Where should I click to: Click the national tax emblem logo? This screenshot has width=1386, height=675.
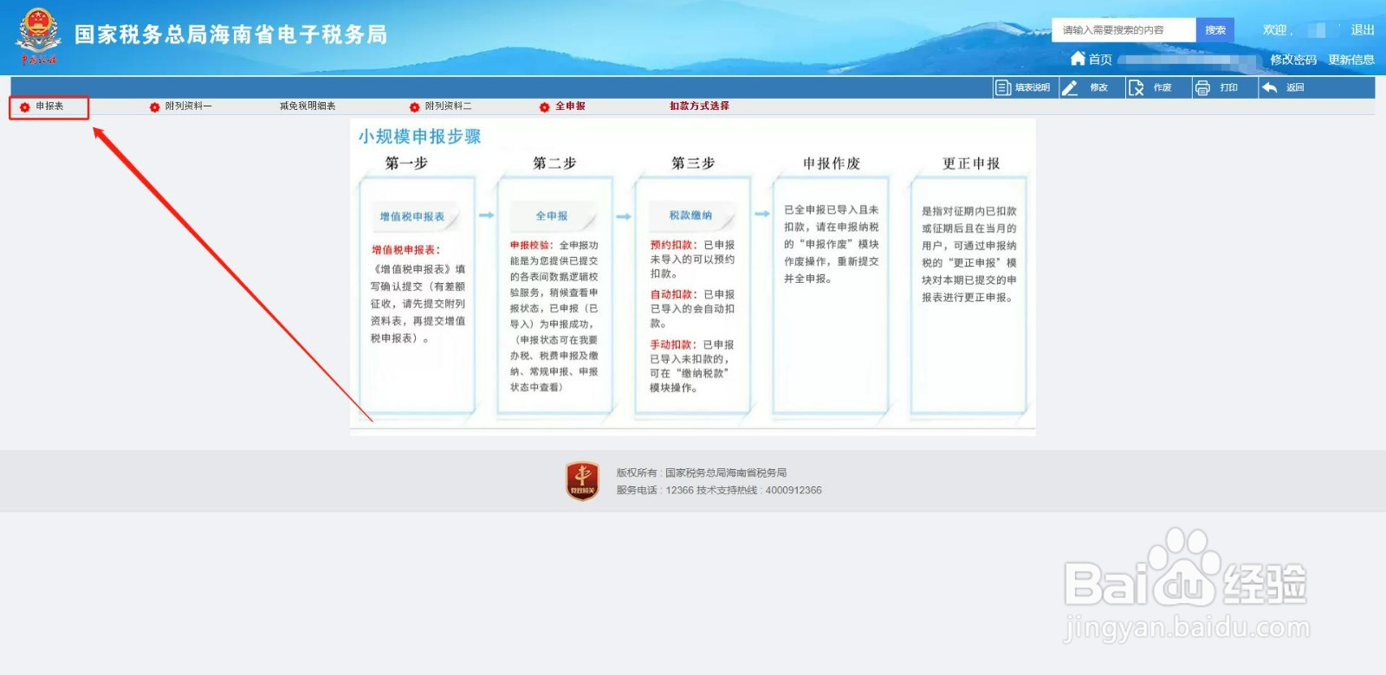[39, 36]
